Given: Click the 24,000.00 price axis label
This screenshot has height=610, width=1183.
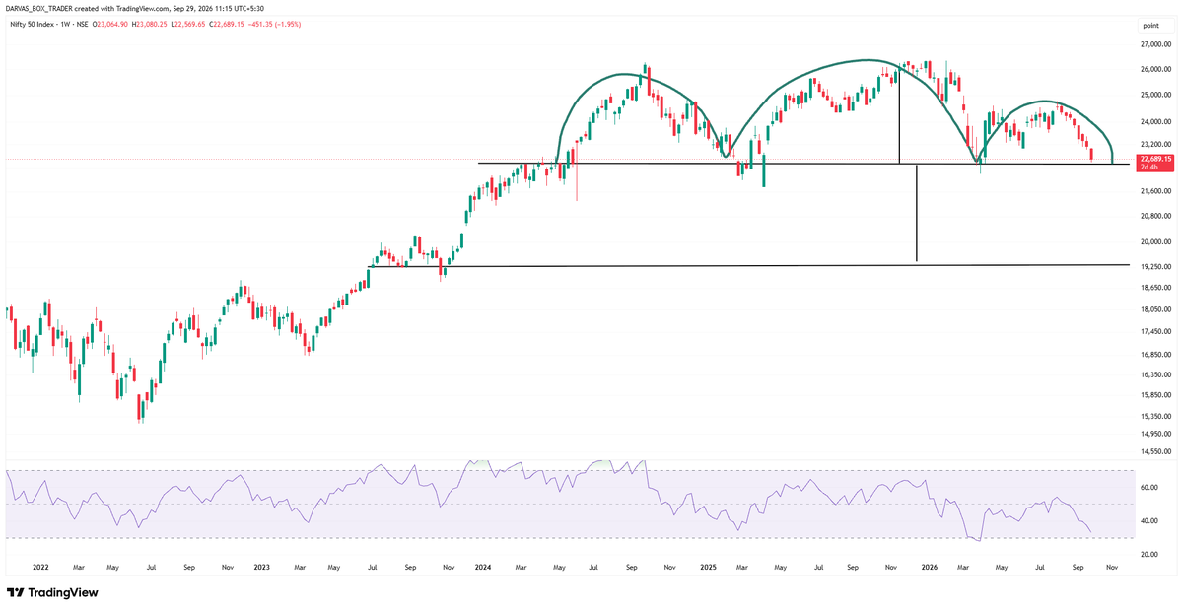Looking at the screenshot, I should tap(1155, 122).
